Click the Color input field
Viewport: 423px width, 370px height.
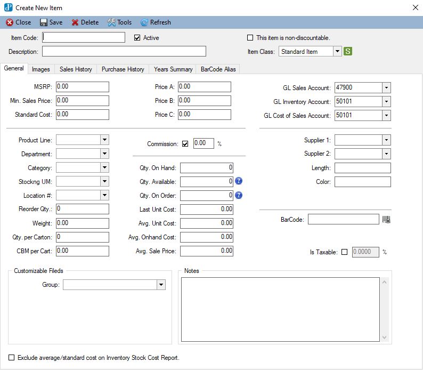[x=363, y=182]
